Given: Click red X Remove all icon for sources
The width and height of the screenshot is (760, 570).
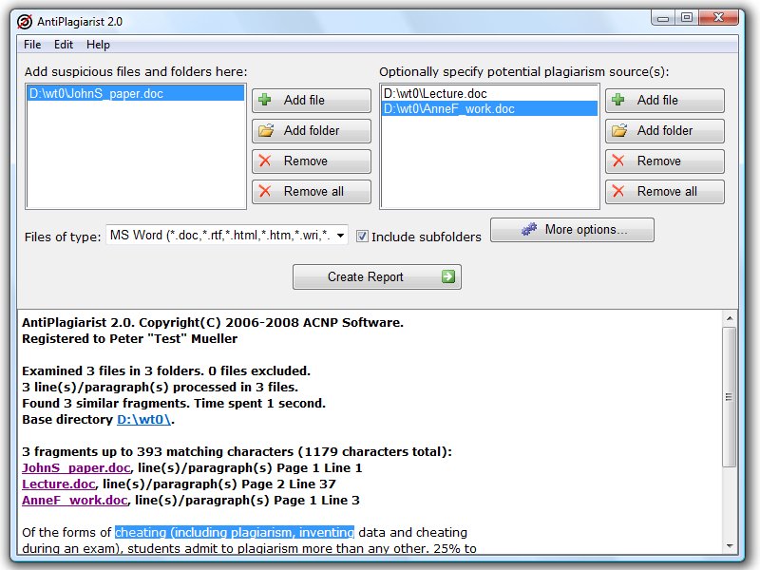Looking at the screenshot, I should (618, 191).
